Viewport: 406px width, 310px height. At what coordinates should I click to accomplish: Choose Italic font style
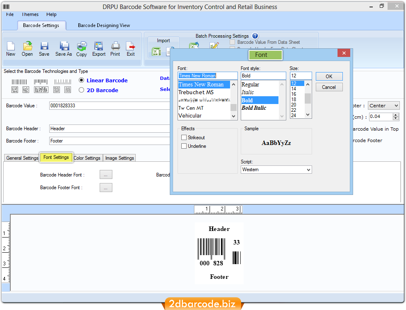click(x=260, y=92)
